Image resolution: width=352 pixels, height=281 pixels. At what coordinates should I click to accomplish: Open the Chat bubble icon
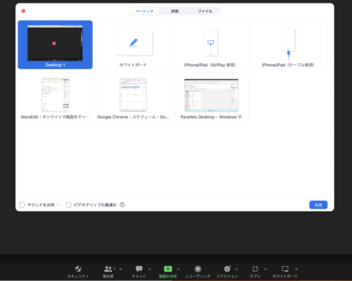tap(139, 269)
